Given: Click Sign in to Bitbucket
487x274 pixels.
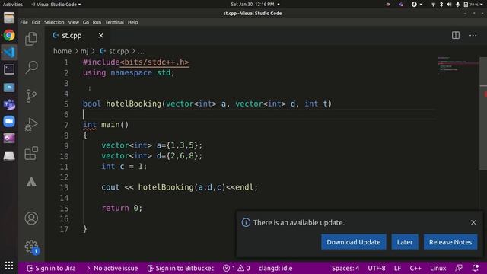Looking at the screenshot, I should click(x=180, y=268).
